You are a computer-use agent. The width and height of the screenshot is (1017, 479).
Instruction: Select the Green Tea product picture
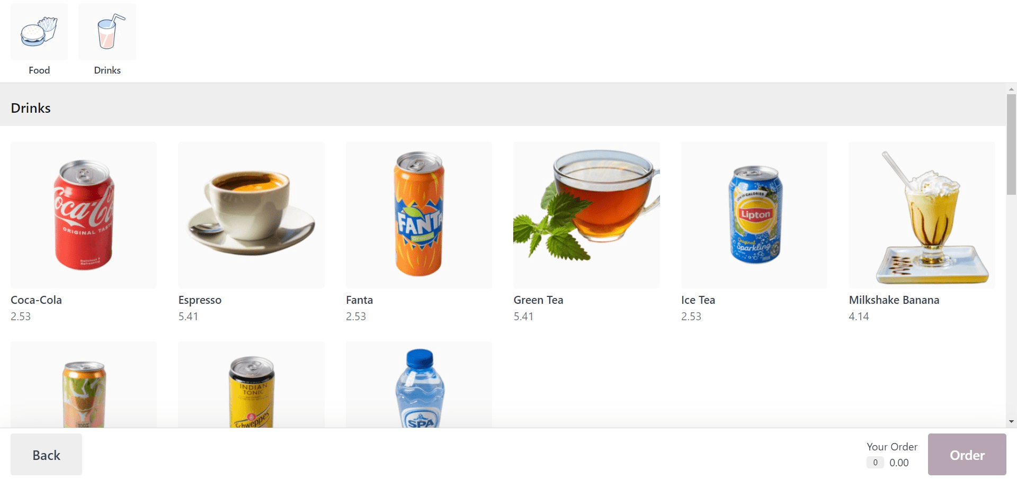pyautogui.click(x=586, y=215)
